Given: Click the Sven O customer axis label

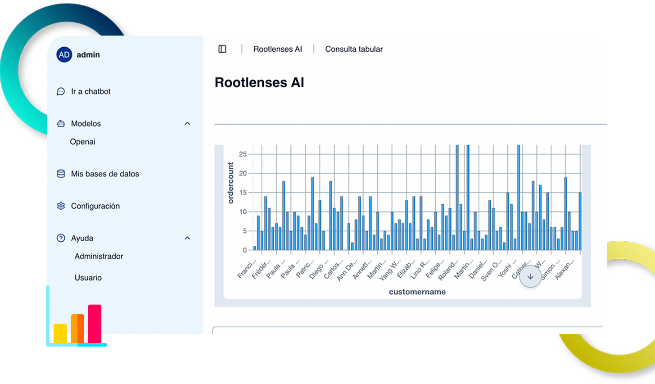Looking at the screenshot, I should [x=492, y=270].
